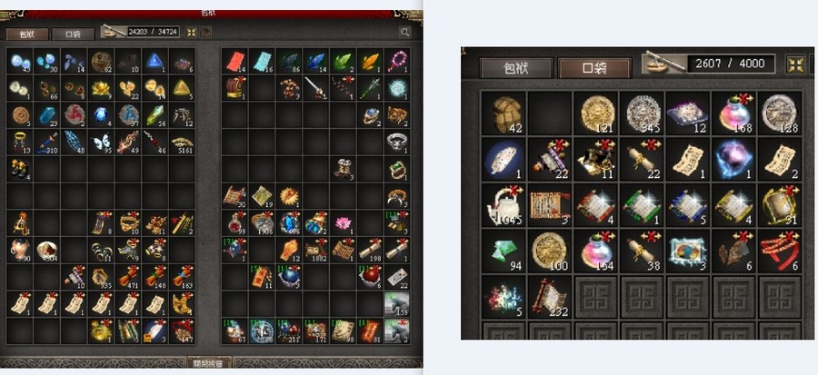Screen dimensions: 818x375
Task: Select the white butterfly item stack
Action: (x=101, y=143)
